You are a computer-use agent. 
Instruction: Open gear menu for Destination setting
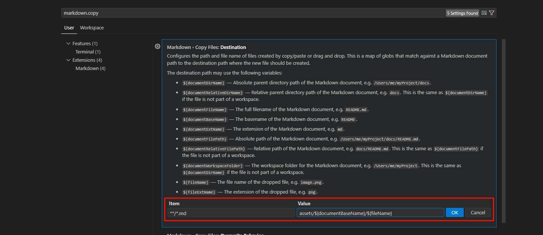(x=158, y=46)
